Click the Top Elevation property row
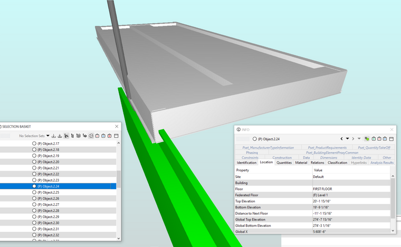Screen dimensions: 401x247 pos(312,201)
